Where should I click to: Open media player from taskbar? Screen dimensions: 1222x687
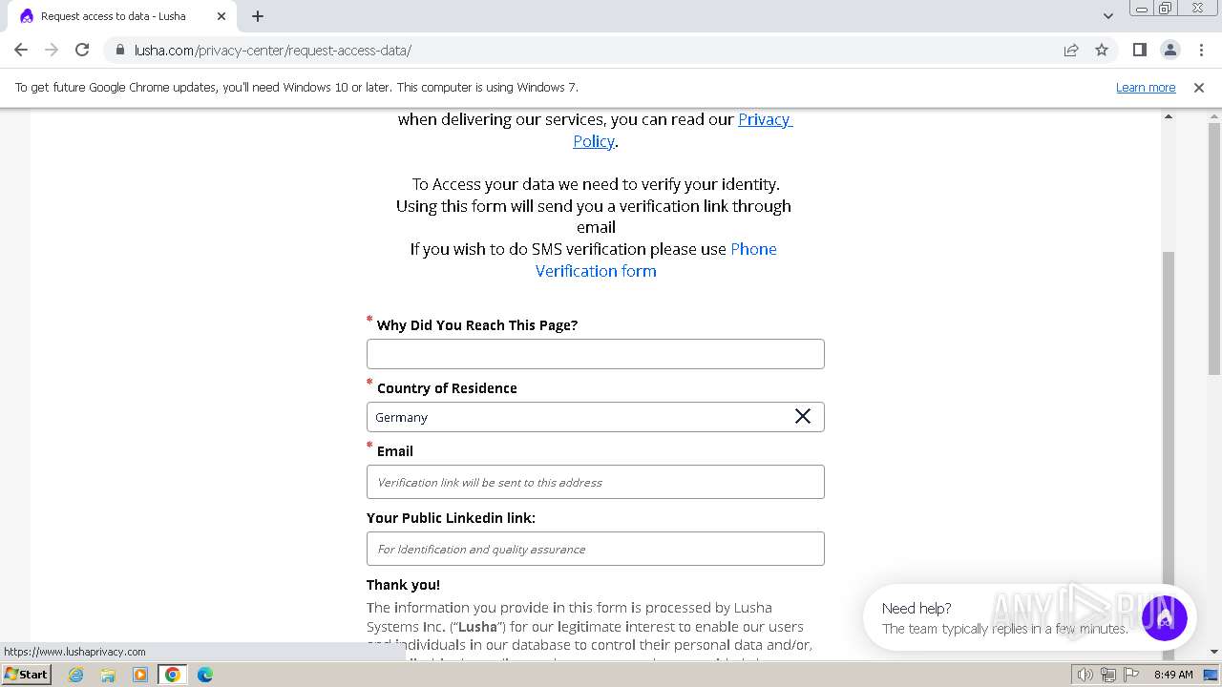(x=140, y=675)
